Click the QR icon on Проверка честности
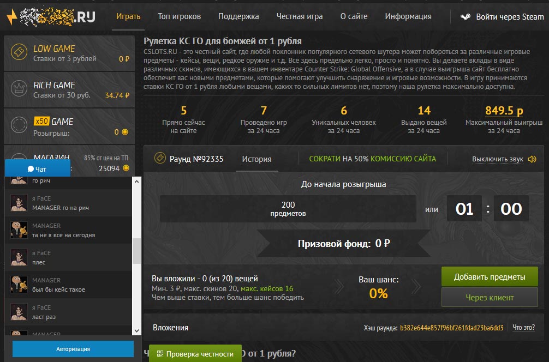549x362 pixels. [x=160, y=354]
